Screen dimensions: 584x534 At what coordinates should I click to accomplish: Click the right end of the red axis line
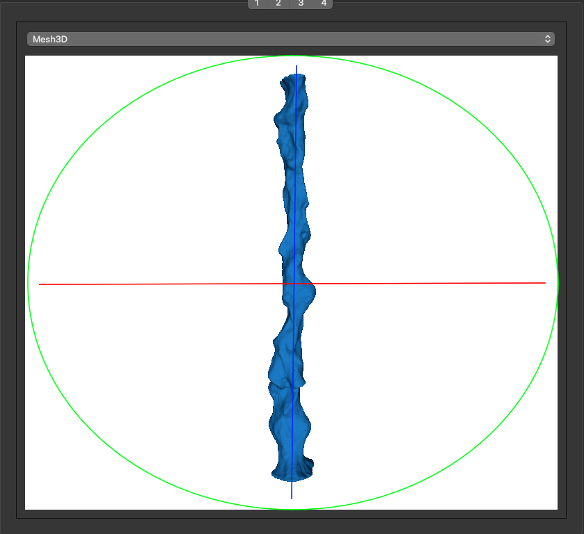[x=544, y=283]
